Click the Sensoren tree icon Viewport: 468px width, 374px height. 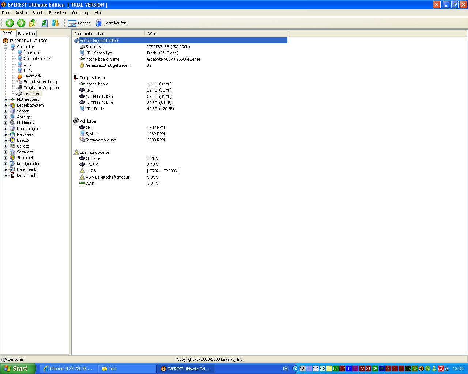(x=20, y=93)
